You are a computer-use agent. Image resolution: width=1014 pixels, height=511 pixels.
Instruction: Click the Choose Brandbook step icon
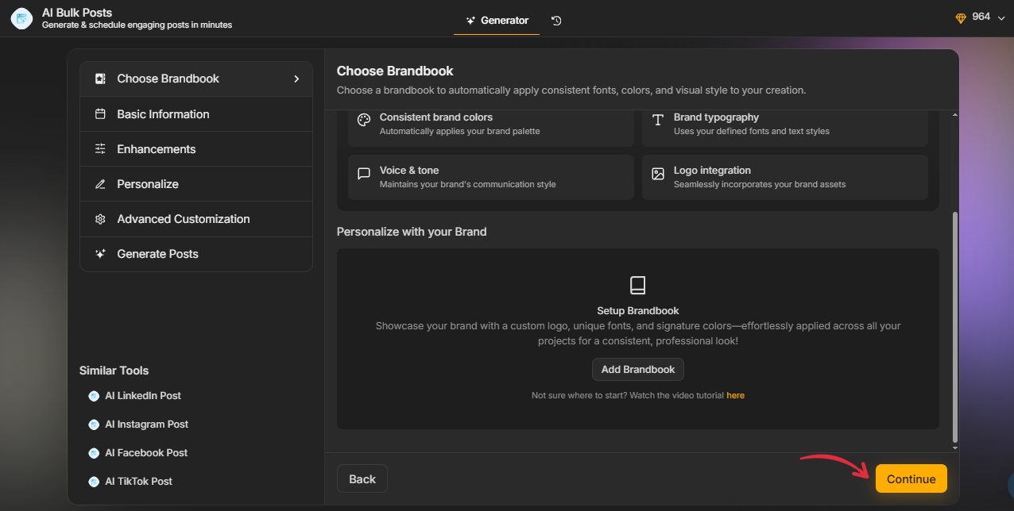[100, 79]
